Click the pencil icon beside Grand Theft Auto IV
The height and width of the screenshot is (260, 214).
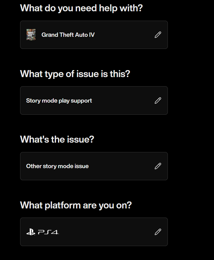pyautogui.click(x=158, y=35)
